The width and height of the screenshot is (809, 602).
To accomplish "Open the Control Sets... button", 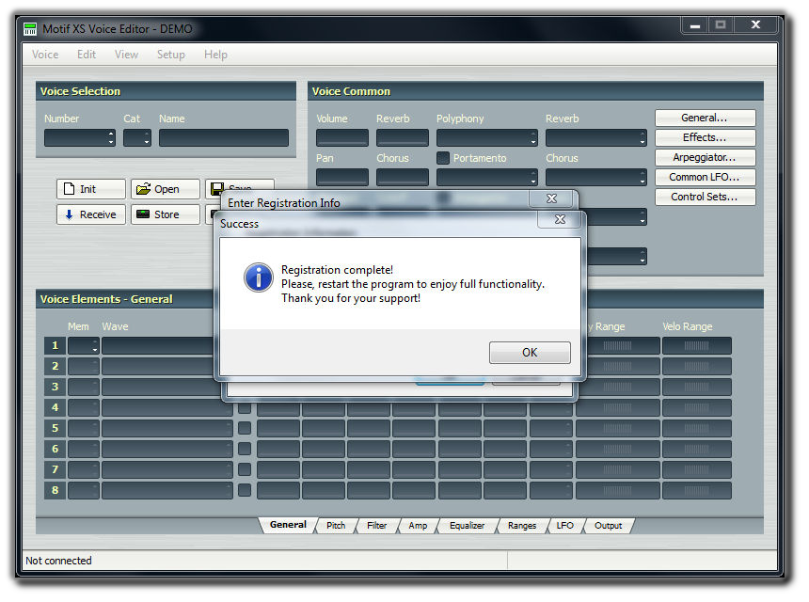I will tap(706, 197).
